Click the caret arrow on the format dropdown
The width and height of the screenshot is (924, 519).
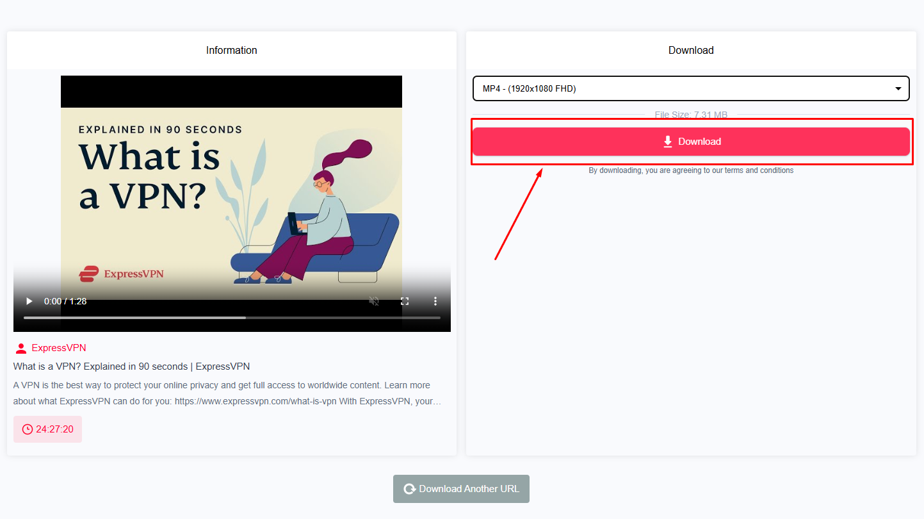[898, 88]
